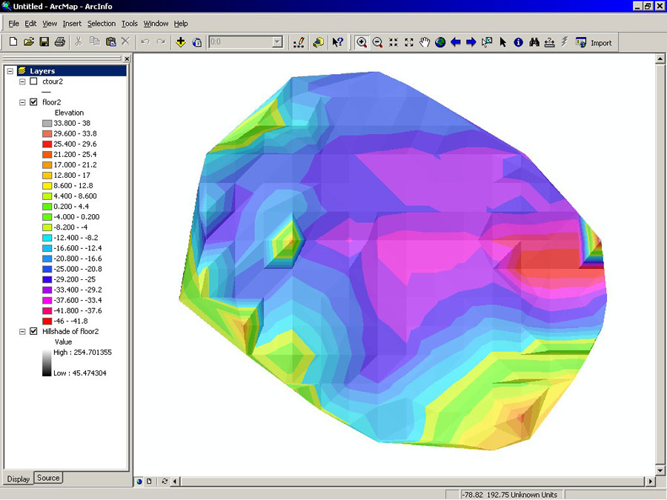Open the Insert menu

tap(72, 24)
